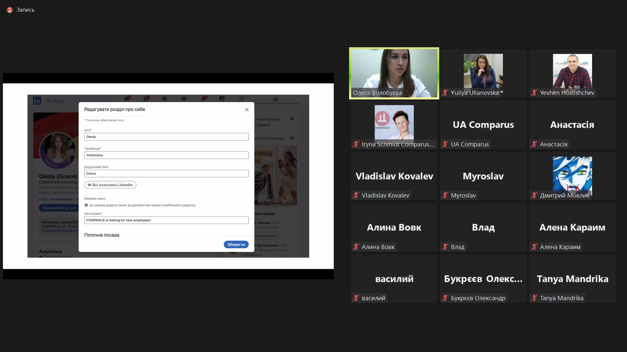This screenshot has width=627, height=352.
Task: Click muted mic icon of Myroslav
Action: click(445, 196)
